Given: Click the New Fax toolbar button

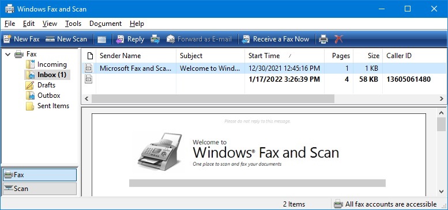Looking at the screenshot, I should [x=21, y=39].
